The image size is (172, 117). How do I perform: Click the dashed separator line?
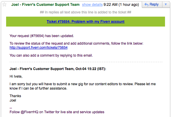[x=86, y=62]
